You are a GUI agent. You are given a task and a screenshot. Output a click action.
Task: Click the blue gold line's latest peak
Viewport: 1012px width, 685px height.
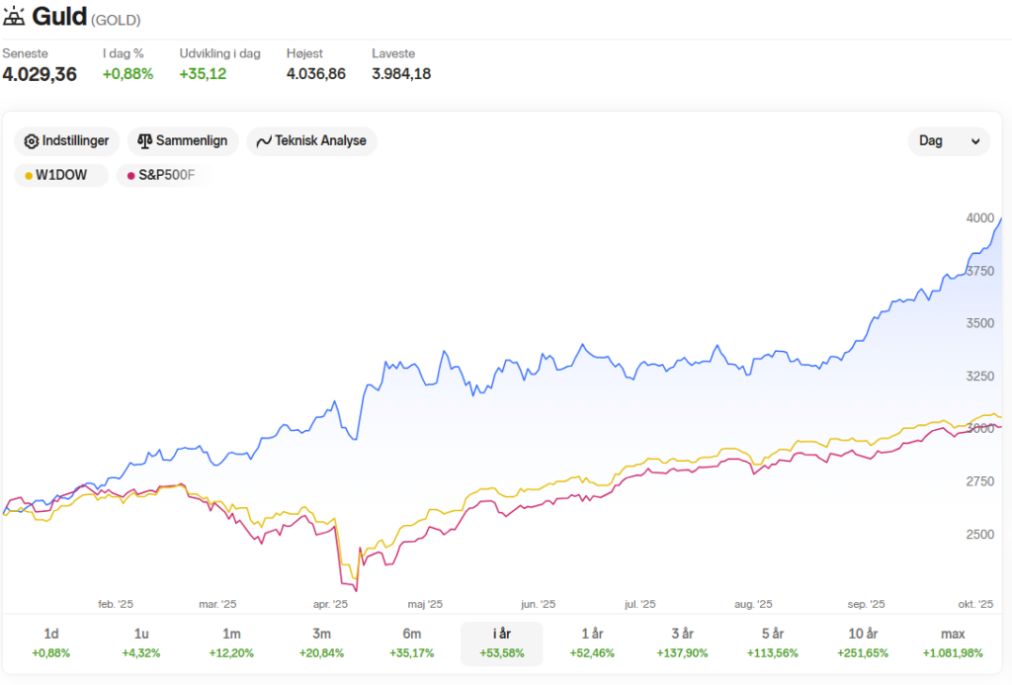click(x=1000, y=219)
